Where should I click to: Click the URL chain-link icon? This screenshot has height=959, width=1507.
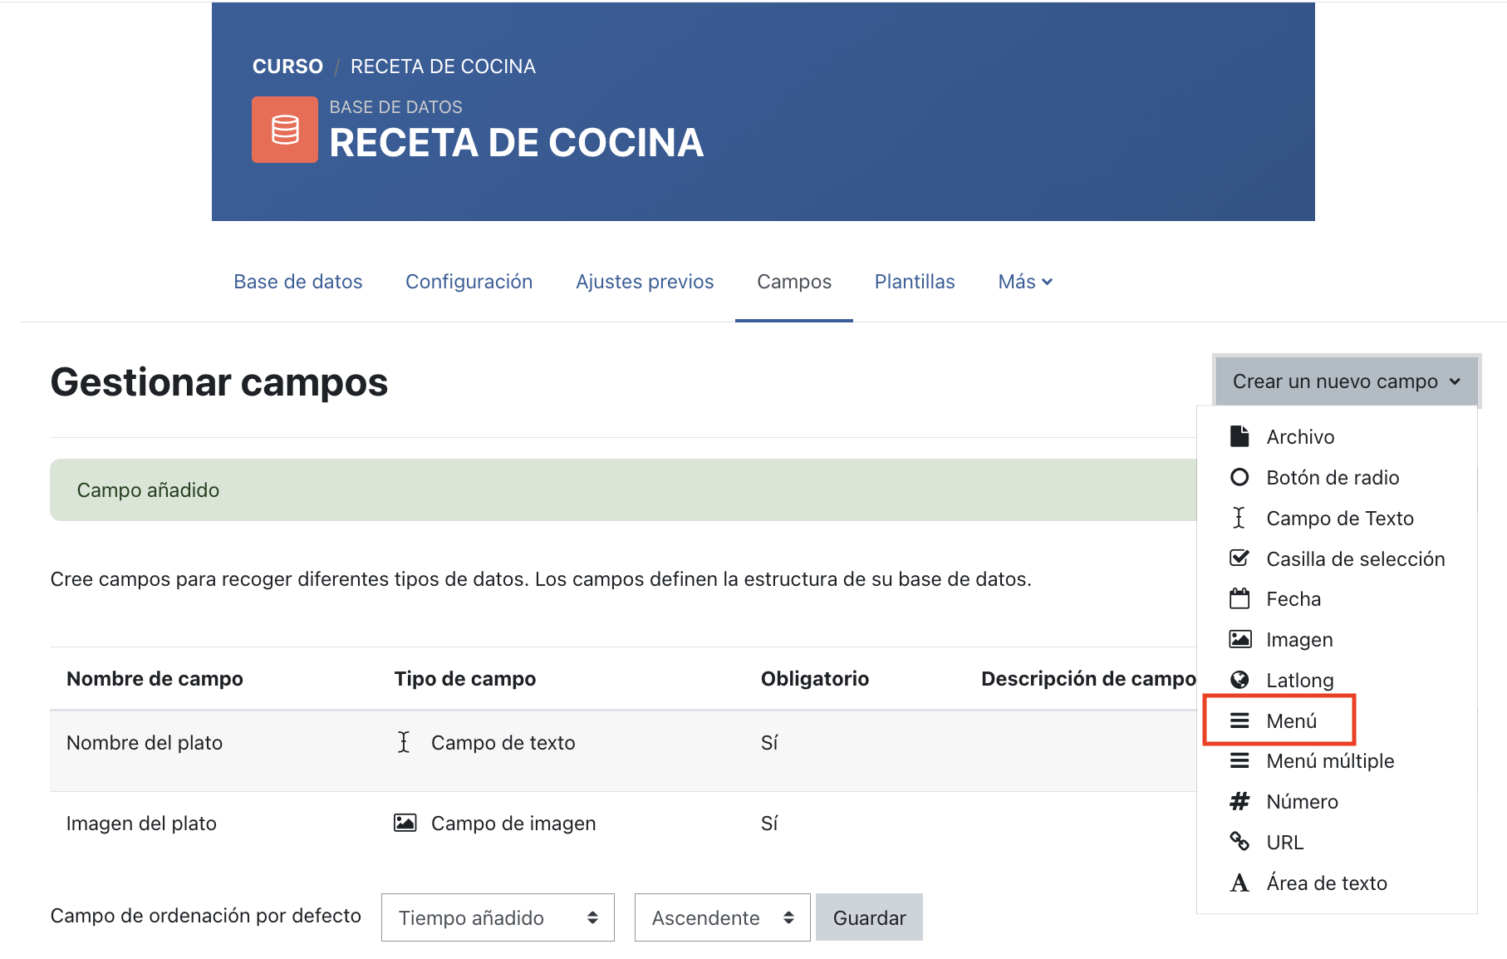(1239, 842)
